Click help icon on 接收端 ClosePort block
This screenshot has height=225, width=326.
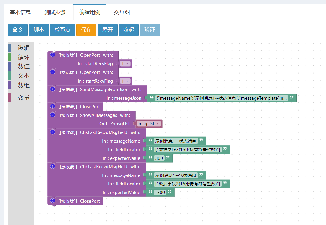(53, 201)
